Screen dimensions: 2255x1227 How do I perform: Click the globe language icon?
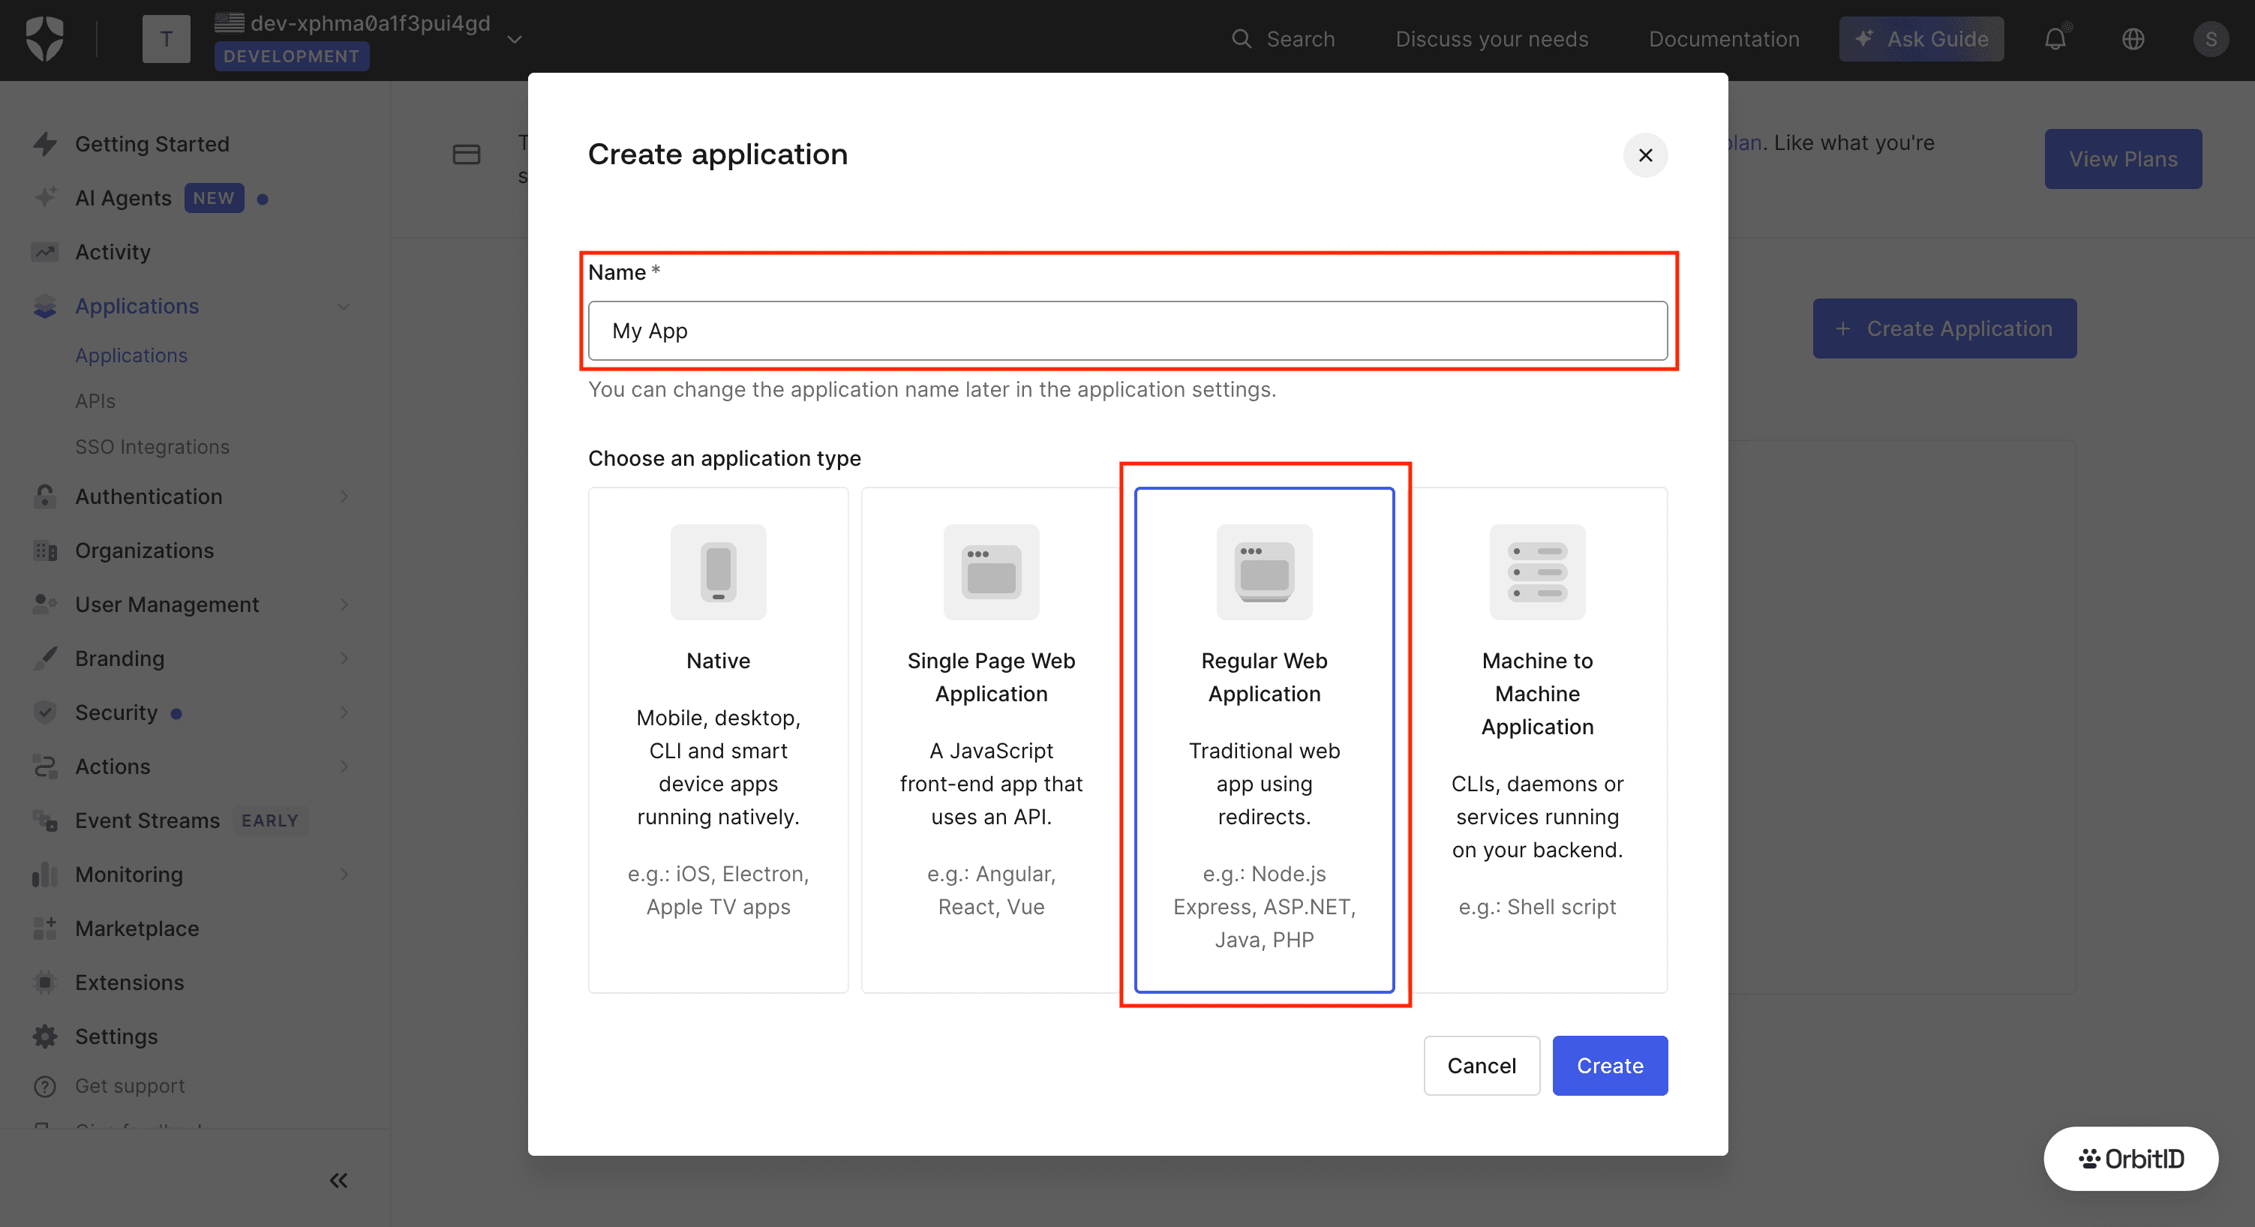point(2133,40)
